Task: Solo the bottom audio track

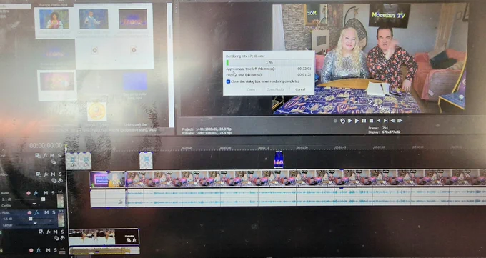Action: pos(55,250)
